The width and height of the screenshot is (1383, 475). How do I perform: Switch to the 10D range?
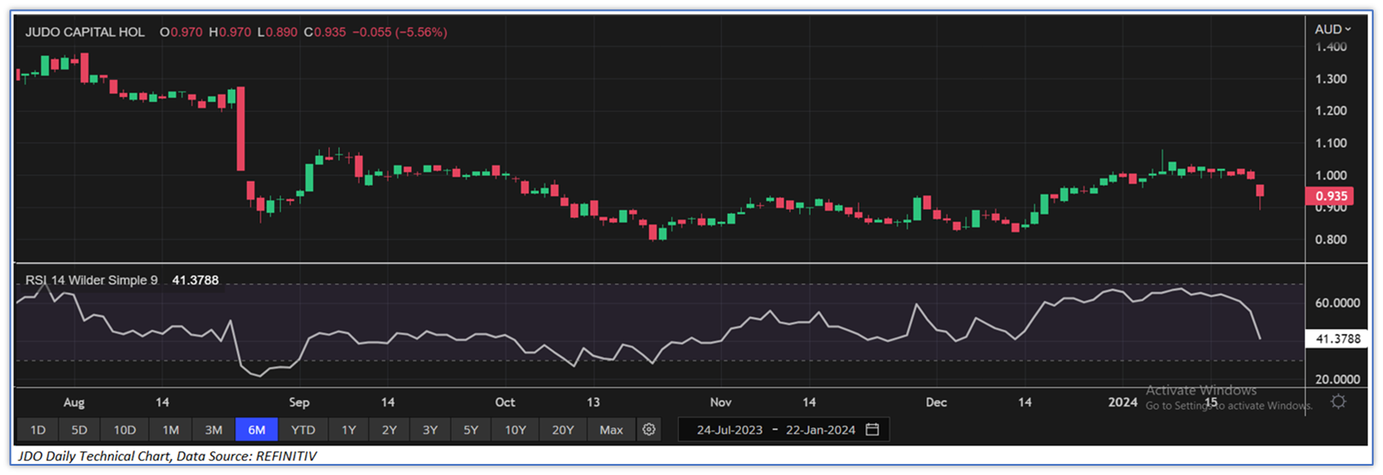point(124,430)
